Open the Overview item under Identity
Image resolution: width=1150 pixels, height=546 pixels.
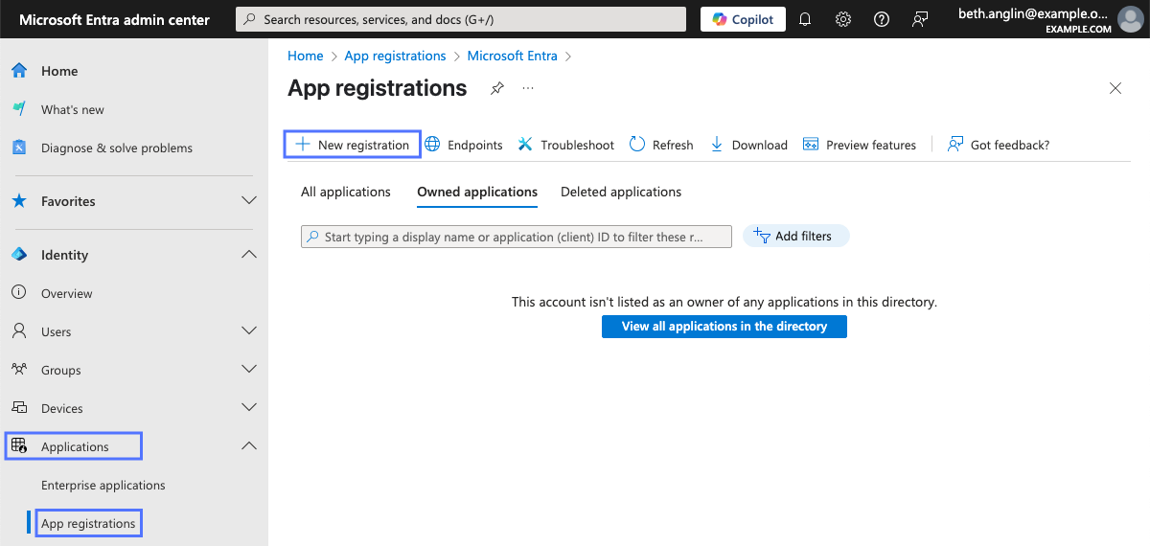pos(67,293)
